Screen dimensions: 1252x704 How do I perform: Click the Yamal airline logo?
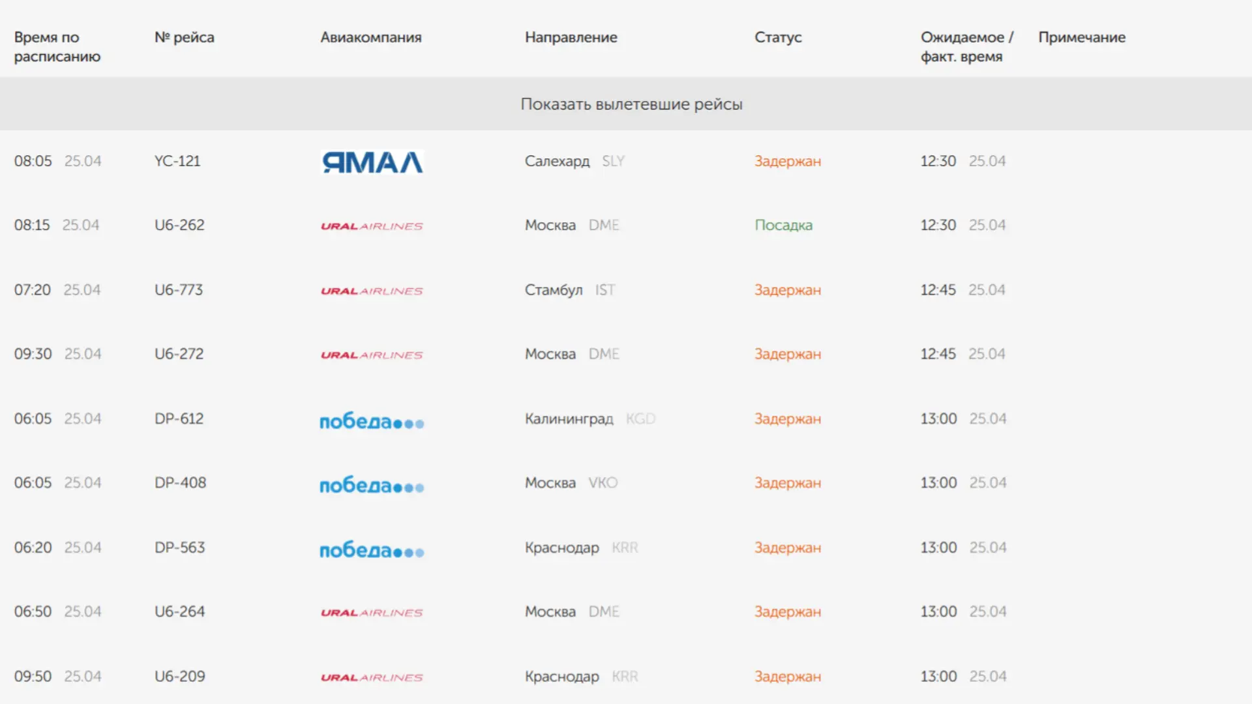(x=372, y=162)
